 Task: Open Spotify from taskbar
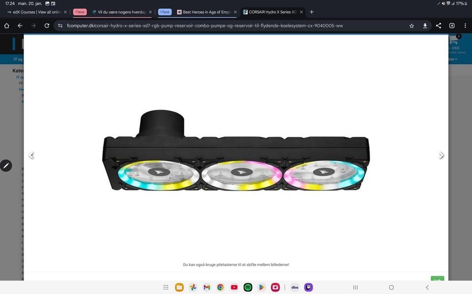[x=248, y=288]
